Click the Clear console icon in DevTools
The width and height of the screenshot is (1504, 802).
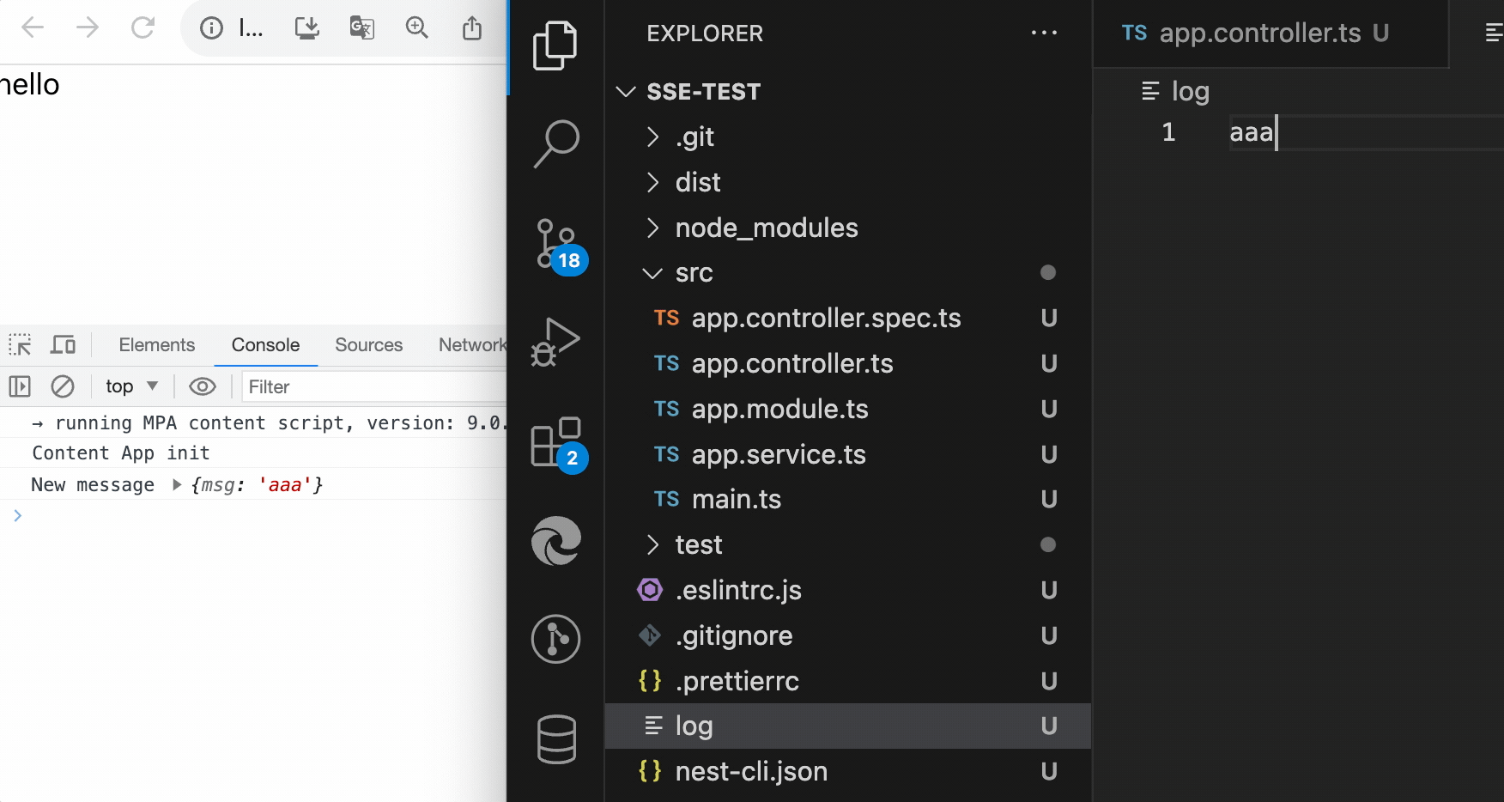63,386
